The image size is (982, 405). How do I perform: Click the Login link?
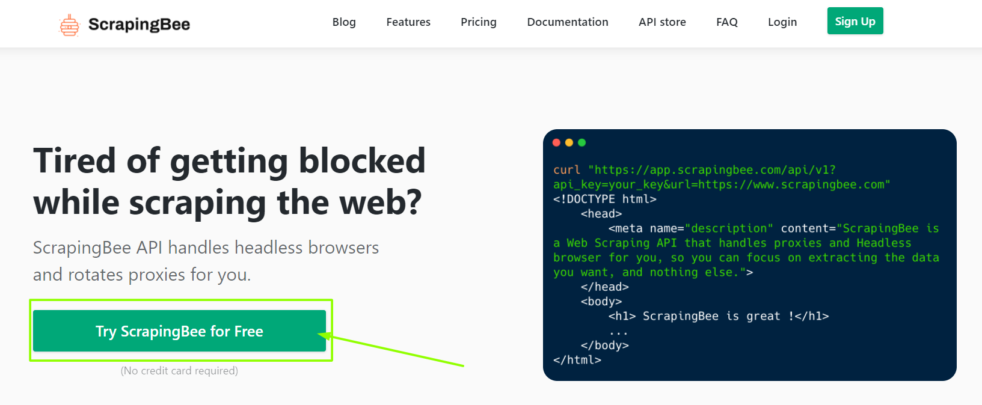click(x=782, y=22)
